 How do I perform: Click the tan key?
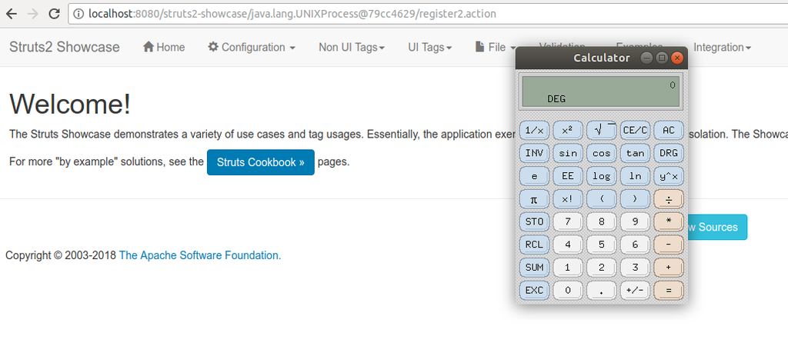coord(635,153)
